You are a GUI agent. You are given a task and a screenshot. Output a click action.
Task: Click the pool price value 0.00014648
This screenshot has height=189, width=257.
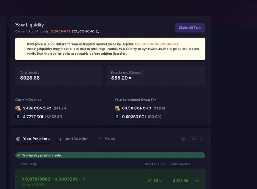pyautogui.click(x=60, y=31)
